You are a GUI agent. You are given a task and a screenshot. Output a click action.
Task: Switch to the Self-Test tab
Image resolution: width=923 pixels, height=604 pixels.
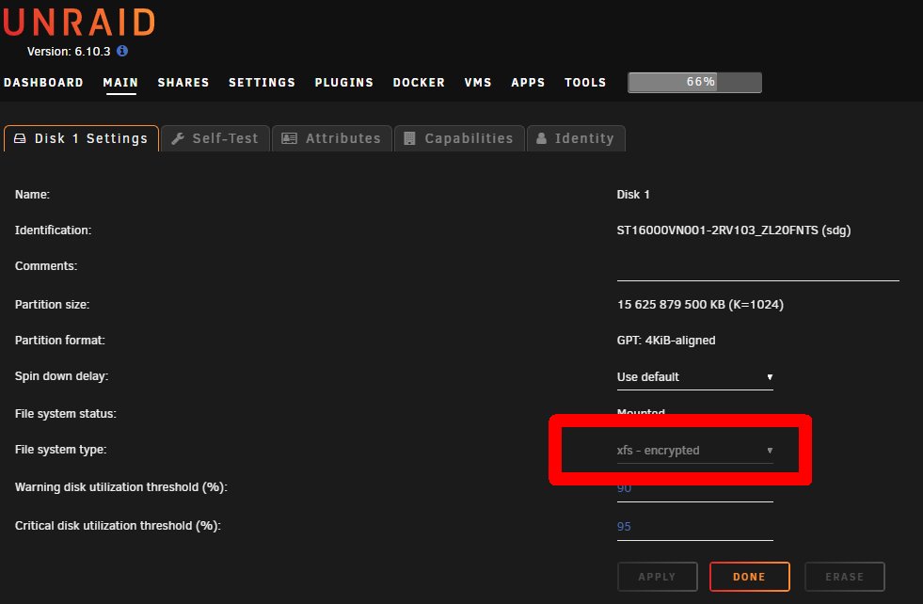(215, 139)
